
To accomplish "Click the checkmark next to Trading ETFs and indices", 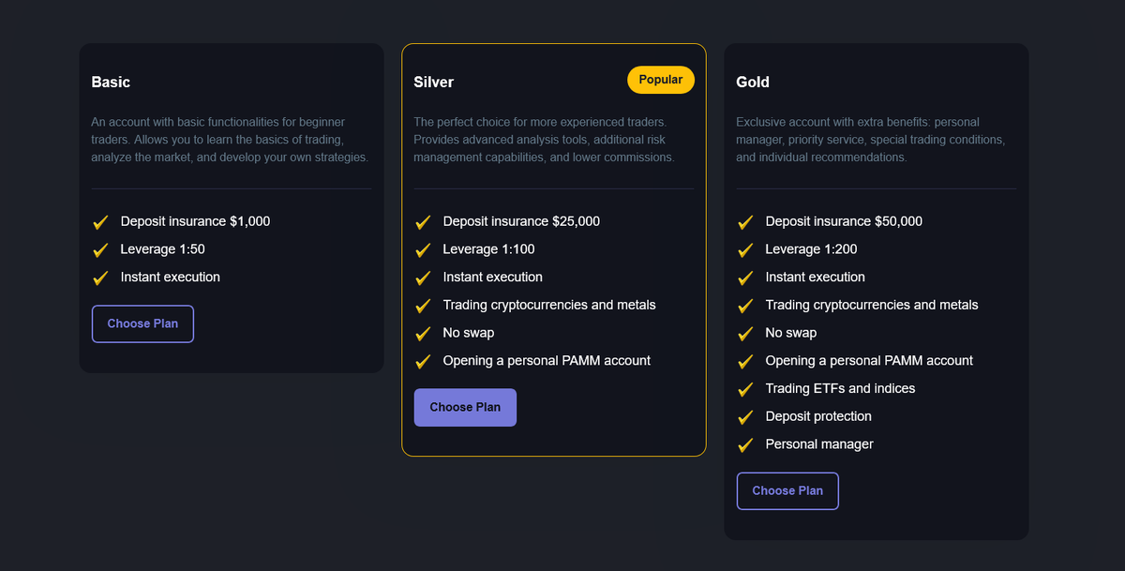I will 745,389.
